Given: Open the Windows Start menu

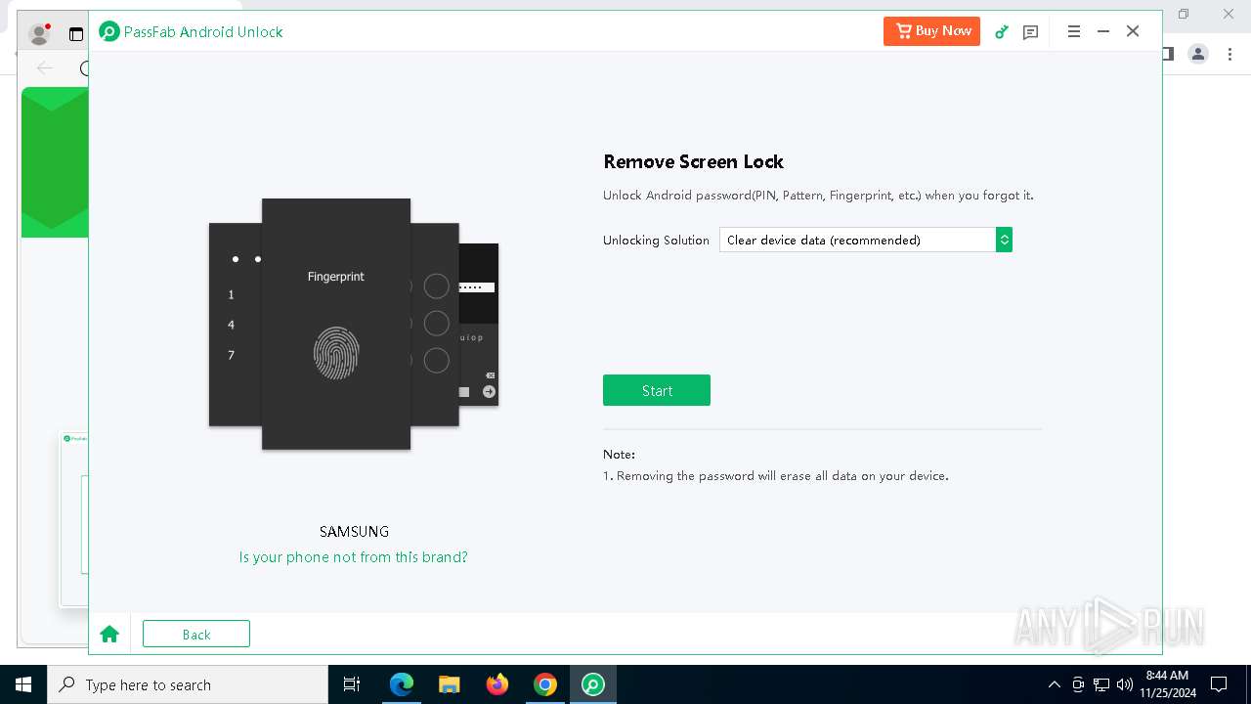Looking at the screenshot, I should click(x=23, y=684).
